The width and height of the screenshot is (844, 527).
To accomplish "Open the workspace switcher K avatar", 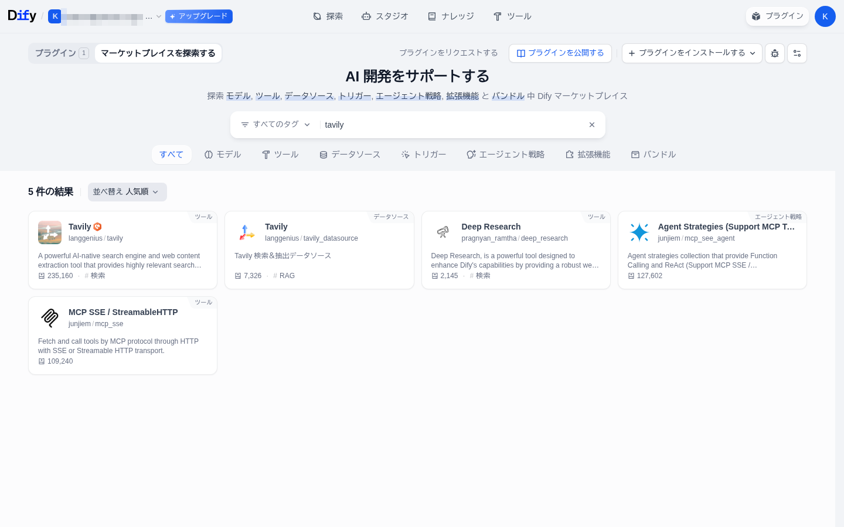I will coord(55,16).
